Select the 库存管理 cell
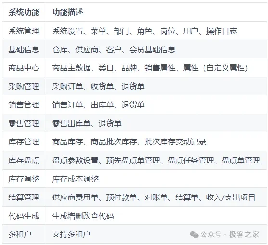The image size is (268, 245). [x=24, y=141]
